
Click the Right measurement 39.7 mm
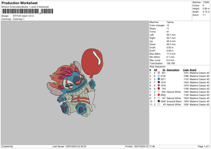pos(171,38)
